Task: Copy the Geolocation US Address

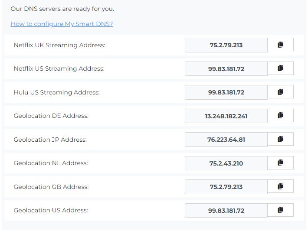Action: pyautogui.click(x=280, y=210)
